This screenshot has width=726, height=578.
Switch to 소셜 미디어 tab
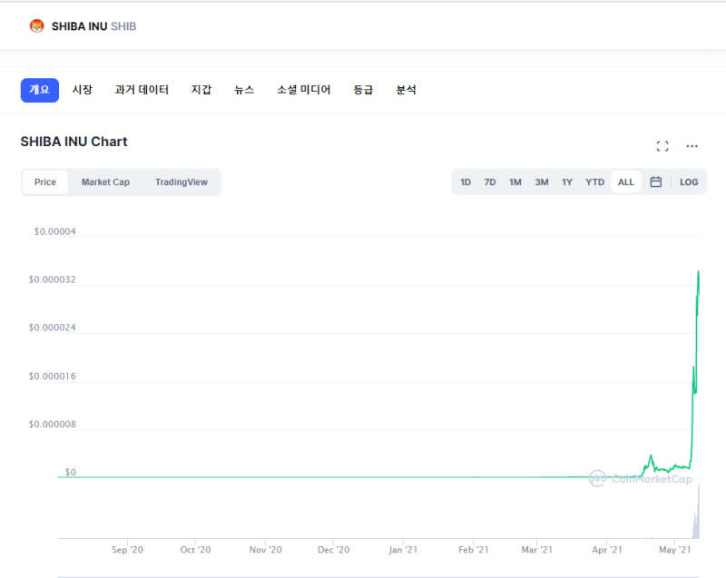coord(304,90)
